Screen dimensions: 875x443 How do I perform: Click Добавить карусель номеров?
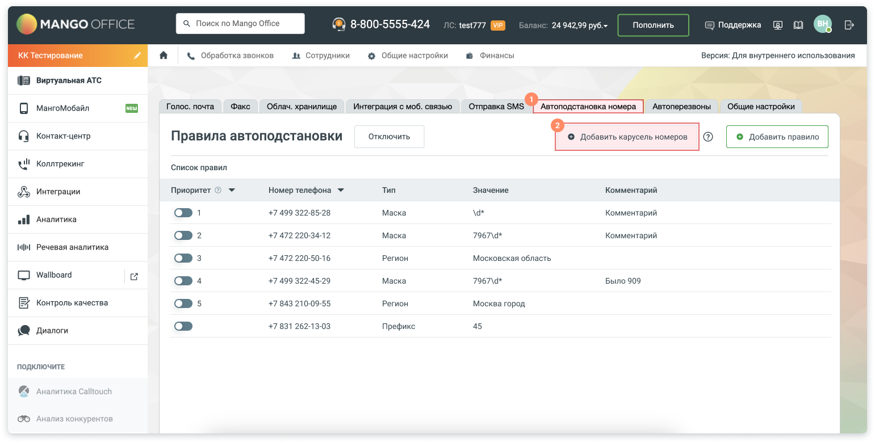[x=627, y=137]
